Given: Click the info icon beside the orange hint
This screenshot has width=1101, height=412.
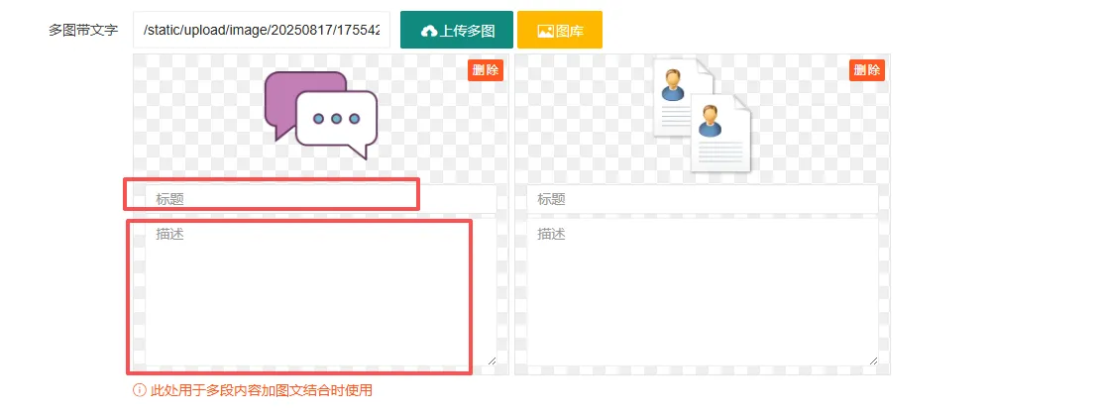Looking at the screenshot, I should [x=140, y=390].
